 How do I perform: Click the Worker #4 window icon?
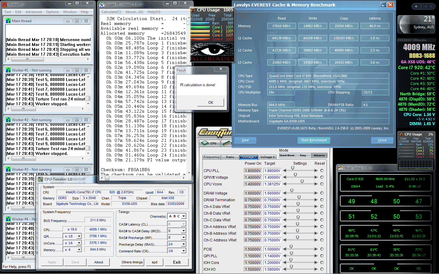[8, 219]
